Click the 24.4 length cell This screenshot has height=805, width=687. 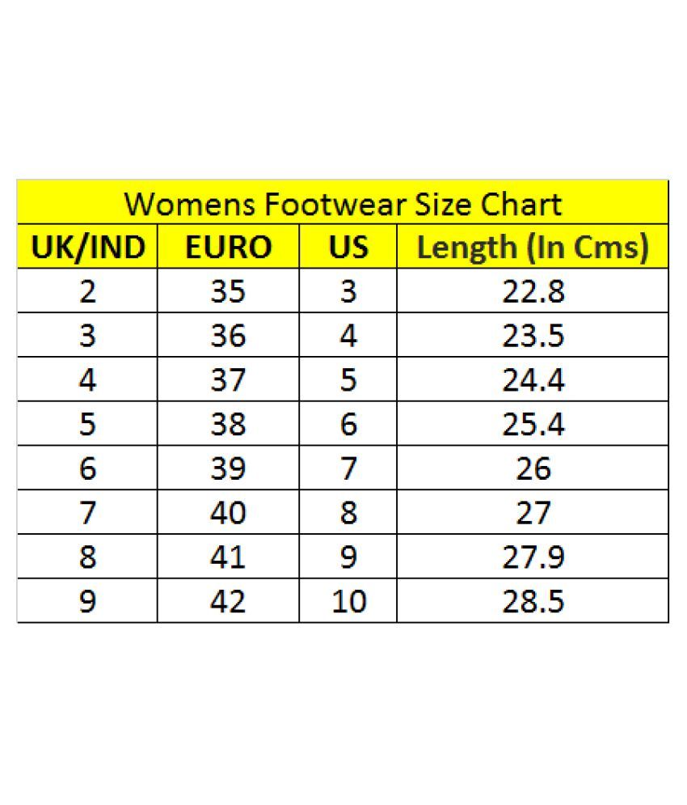[x=532, y=380]
